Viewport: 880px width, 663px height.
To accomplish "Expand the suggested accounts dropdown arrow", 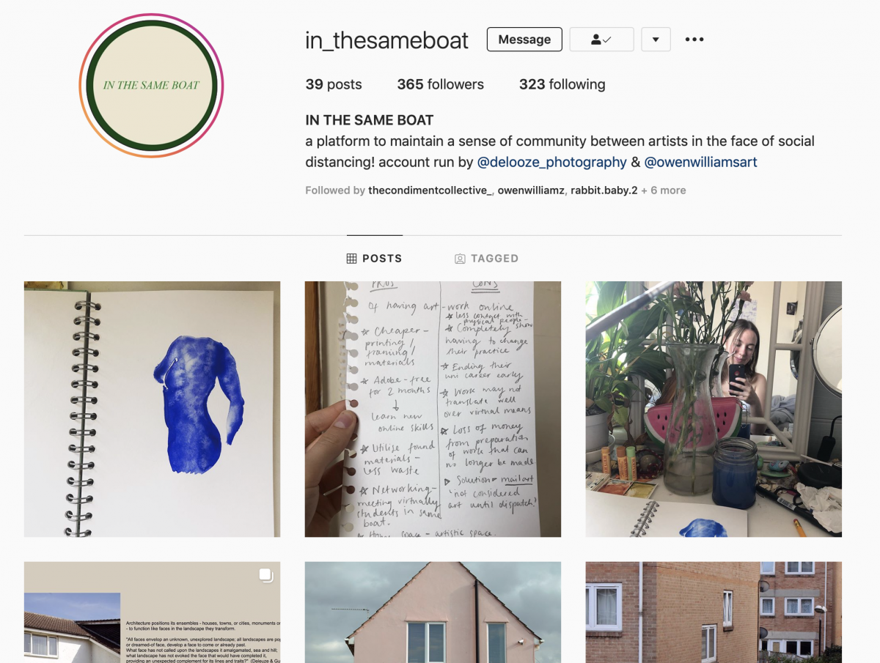I will 656,40.
